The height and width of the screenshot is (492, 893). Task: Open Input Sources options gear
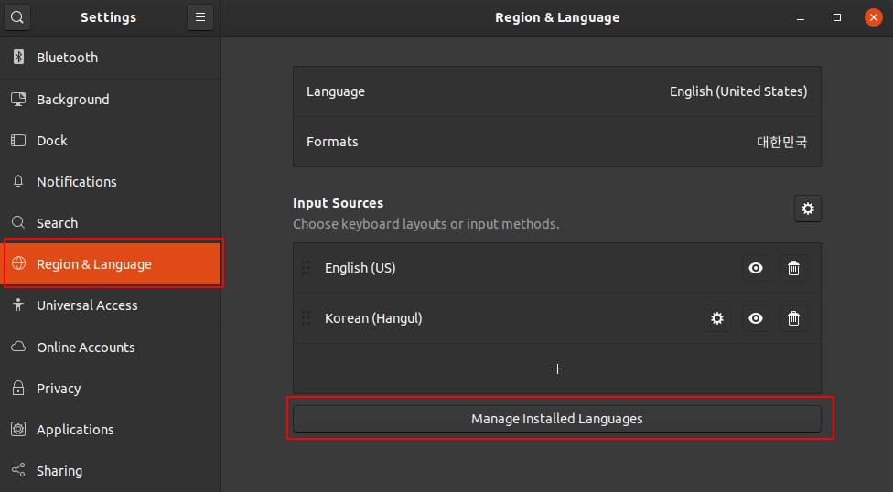[x=808, y=209]
